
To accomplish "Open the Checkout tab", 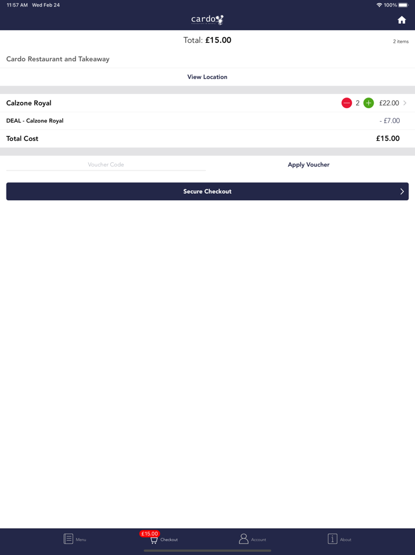I will tap(164, 540).
